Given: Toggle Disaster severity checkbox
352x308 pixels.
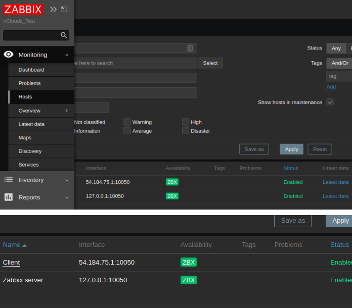Looking at the screenshot, I should (186, 131).
